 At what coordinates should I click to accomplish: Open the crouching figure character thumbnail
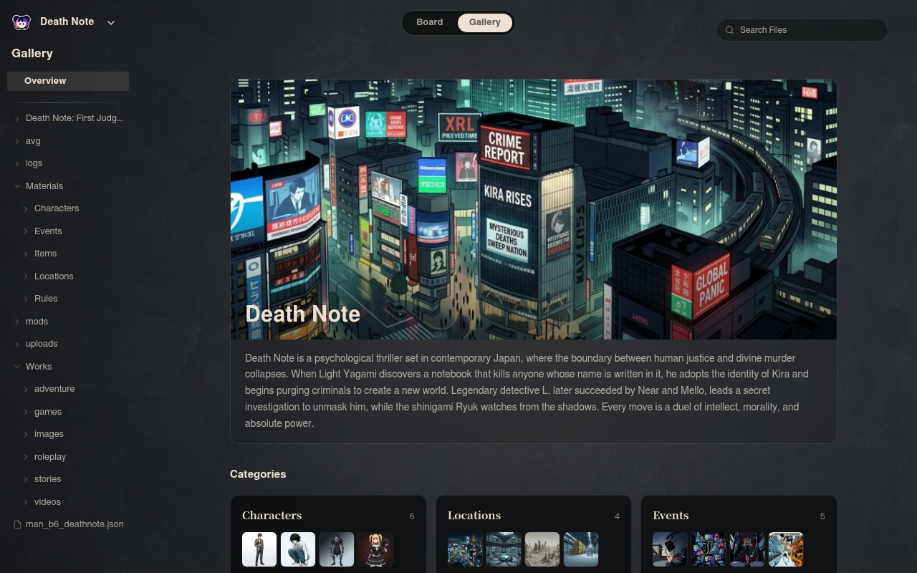click(298, 549)
